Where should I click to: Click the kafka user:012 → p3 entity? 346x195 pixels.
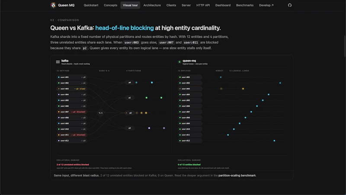[72, 140]
